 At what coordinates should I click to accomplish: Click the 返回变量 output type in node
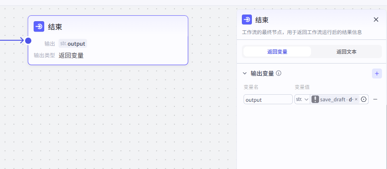[71, 55]
